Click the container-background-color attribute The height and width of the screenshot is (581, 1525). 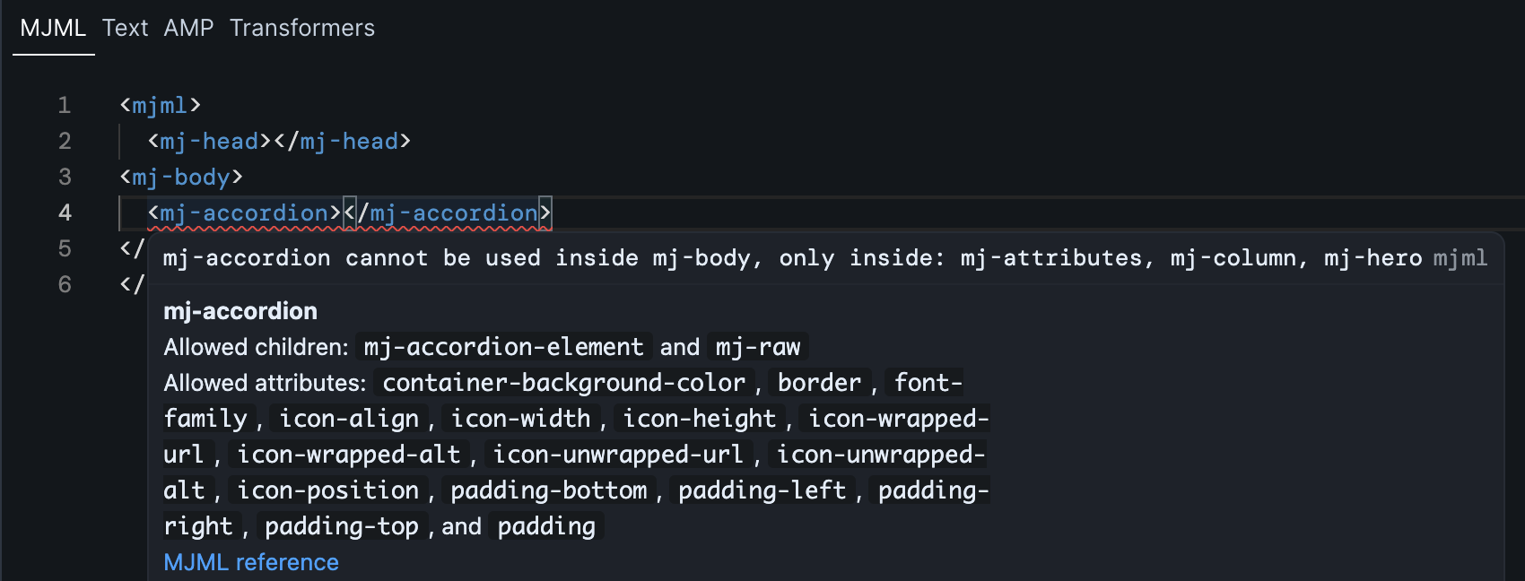pos(563,383)
